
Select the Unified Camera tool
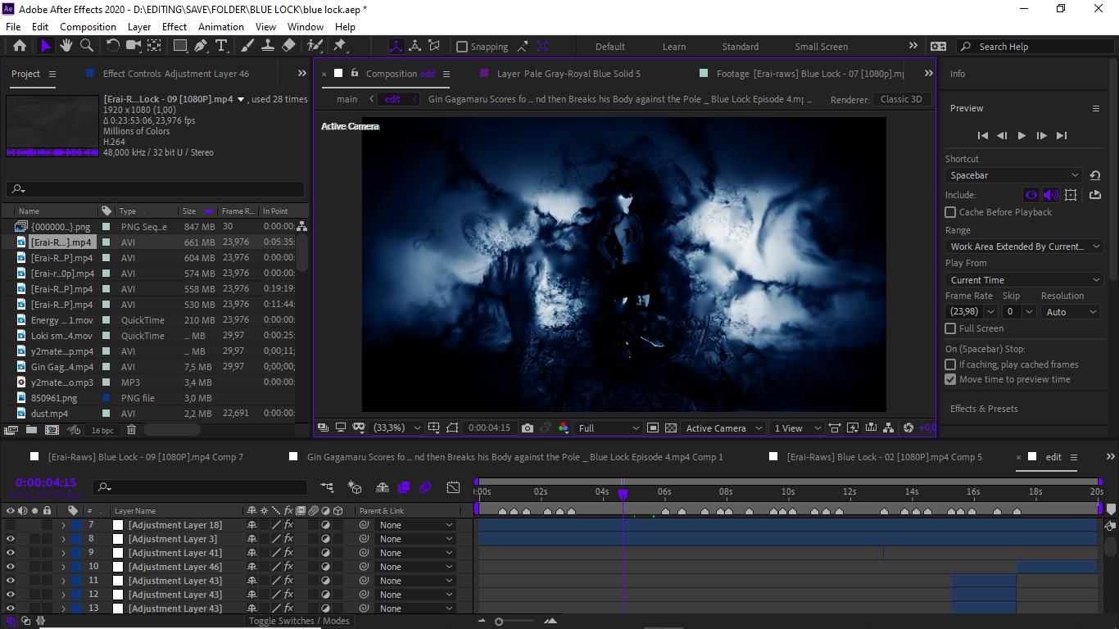tap(134, 46)
